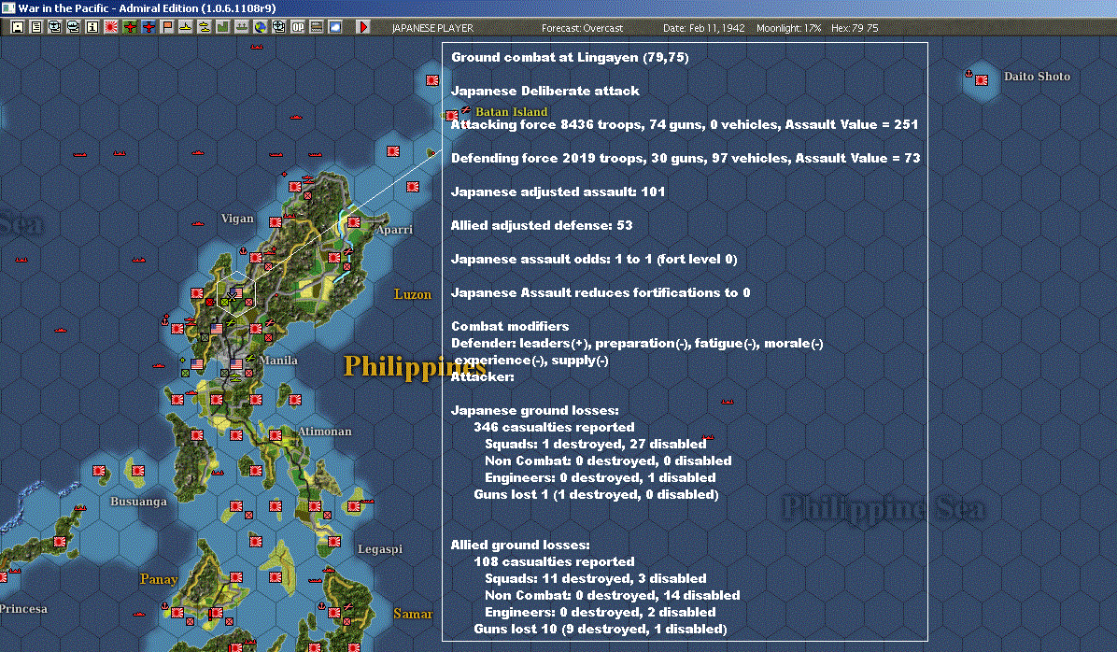Click the Batan Island label

(x=512, y=111)
